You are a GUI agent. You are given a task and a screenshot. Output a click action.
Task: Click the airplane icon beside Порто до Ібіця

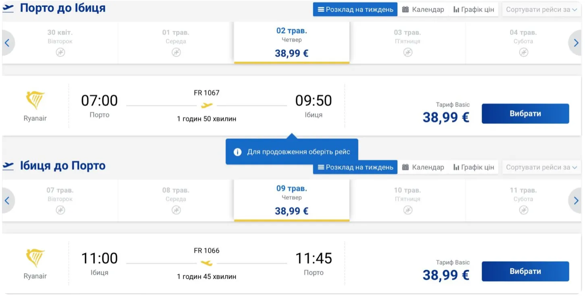[x=8, y=8]
